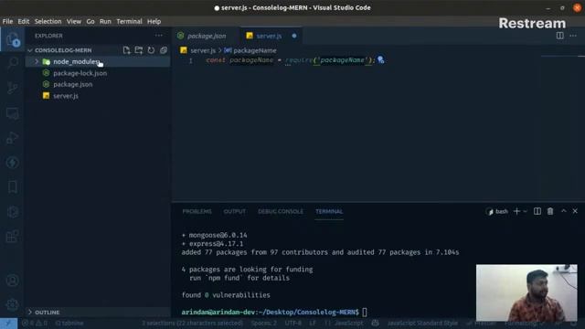Click selection count status bar text
This screenshot has height=329, width=585.
pyautogui.click(x=192, y=323)
